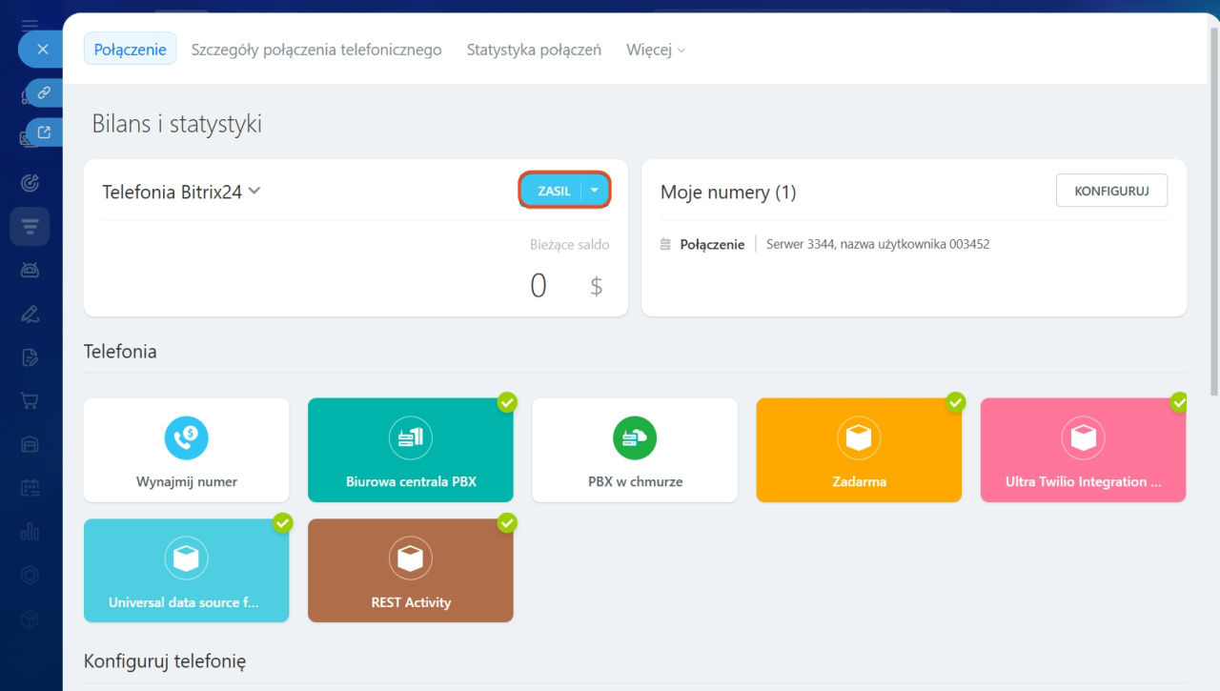The height and width of the screenshot is (691, 1220).
Task: Open Ultra Twilio Integration tile
Action: coord(1083,450)
